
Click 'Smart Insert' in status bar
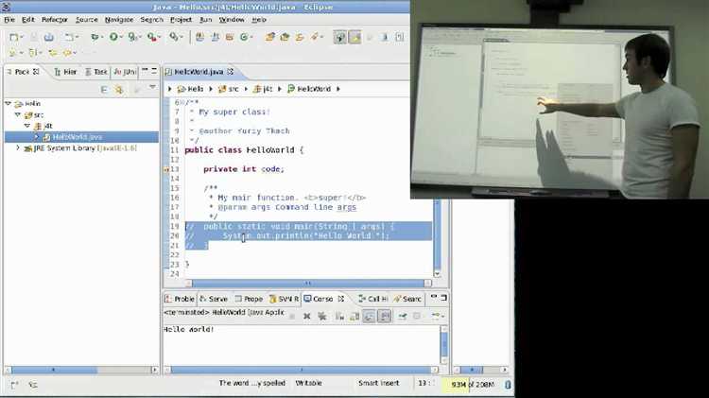point(378,383)
